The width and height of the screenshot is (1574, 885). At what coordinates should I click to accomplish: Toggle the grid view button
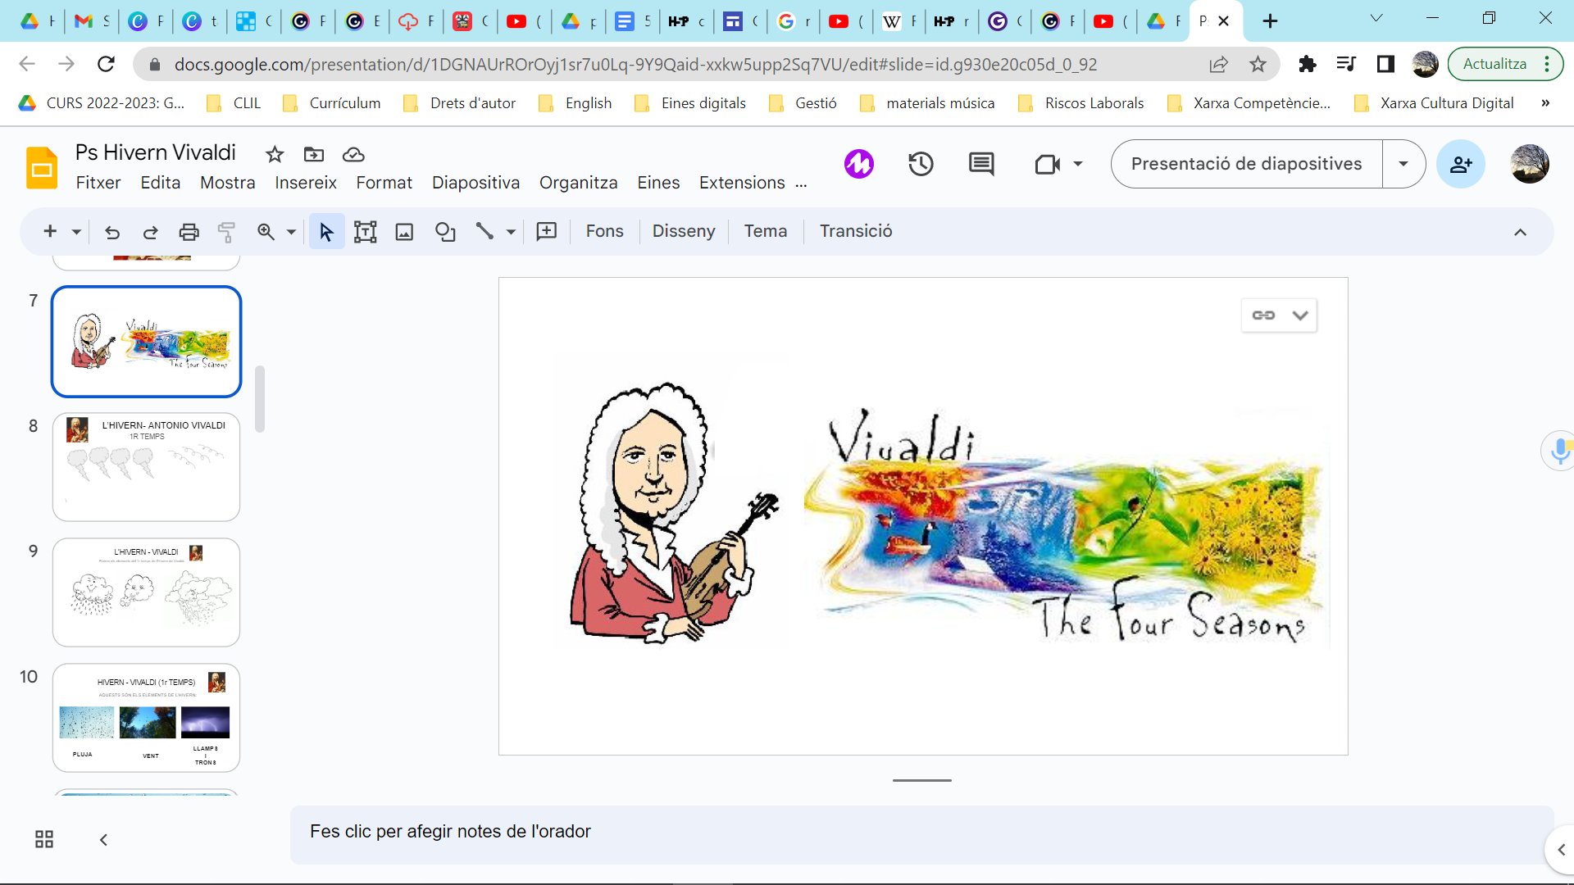click(x=44, y=839)
